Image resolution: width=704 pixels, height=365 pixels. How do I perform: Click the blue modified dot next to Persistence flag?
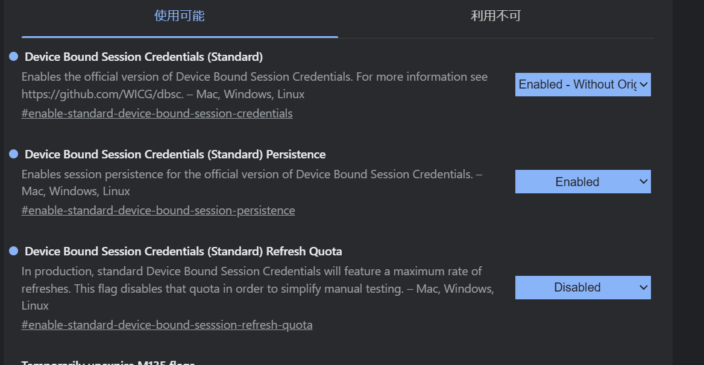14,154
